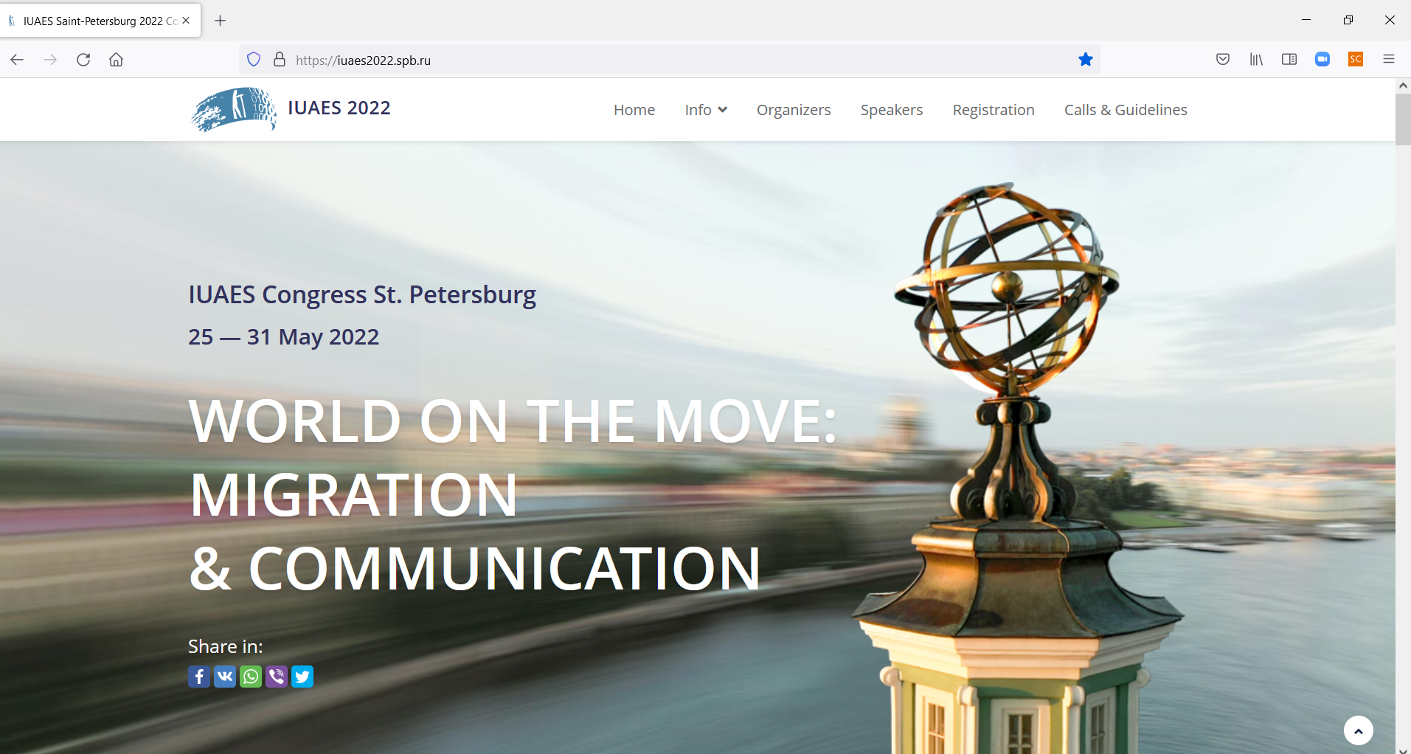Click the round scroll-to-top arrow button
The height and width of the screenshot is (754, 1411).
click(1358, 730)
